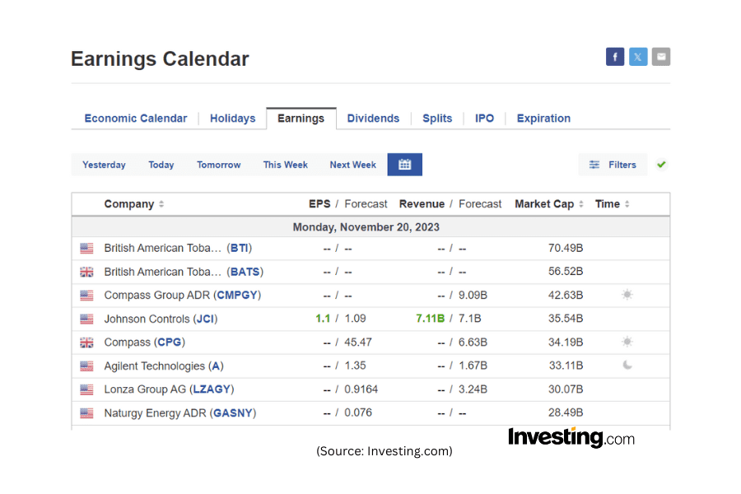The height and width of the screenshot is (494, 741).
Task: Click the moon time icon in the Agilent Technologies row
Action: pos(627,365)
